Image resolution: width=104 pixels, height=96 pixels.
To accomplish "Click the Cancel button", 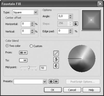I will (x=72, y=90).
